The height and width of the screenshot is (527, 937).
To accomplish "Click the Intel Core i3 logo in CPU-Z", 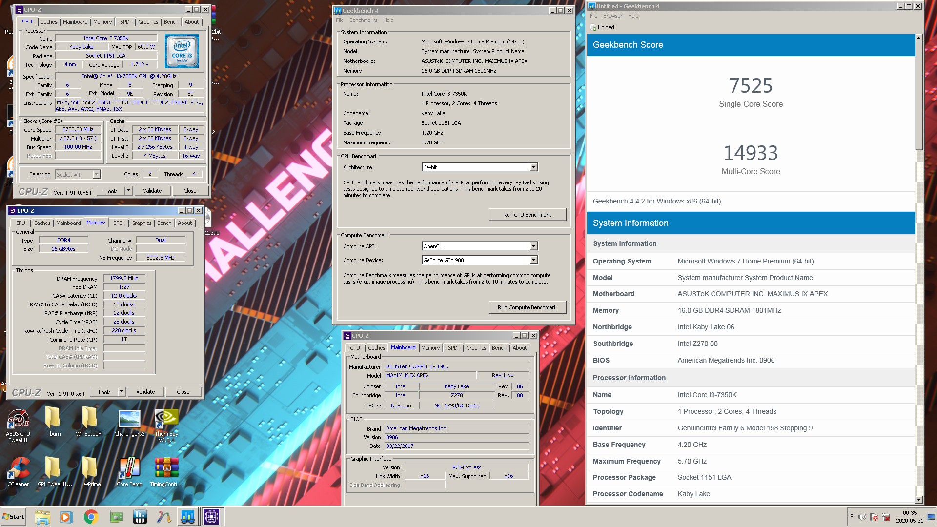I will point(182,51).
